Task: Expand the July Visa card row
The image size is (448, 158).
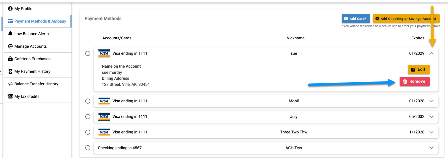Action: [x=431, y=117]
